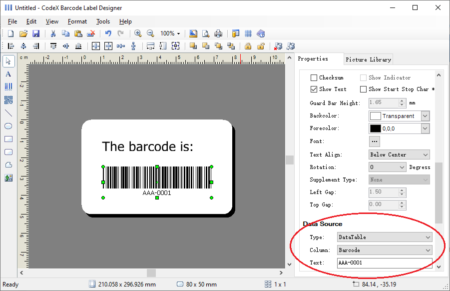Select the Ellipse tool

click(x=8, y=126)
